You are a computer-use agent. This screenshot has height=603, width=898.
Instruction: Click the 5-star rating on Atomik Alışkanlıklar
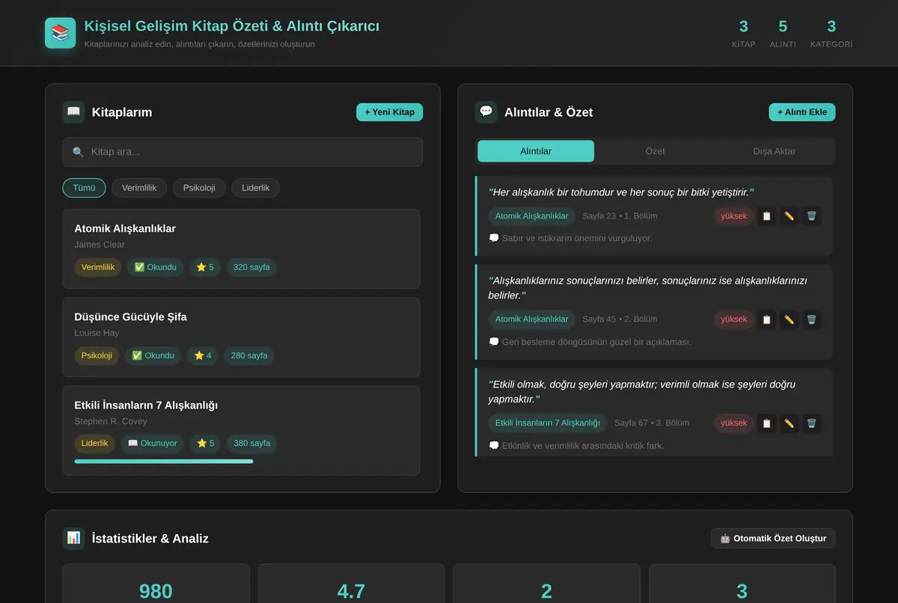205,267
